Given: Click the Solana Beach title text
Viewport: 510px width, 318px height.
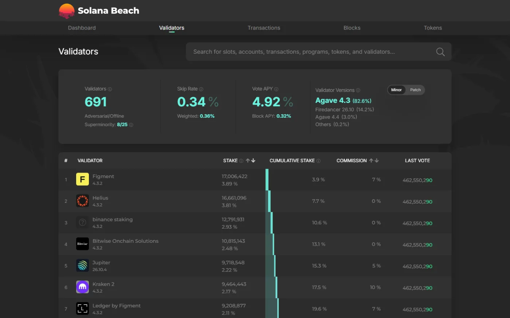Looking at the screenshot, I should pyautogui.click(x=109, y=11).
